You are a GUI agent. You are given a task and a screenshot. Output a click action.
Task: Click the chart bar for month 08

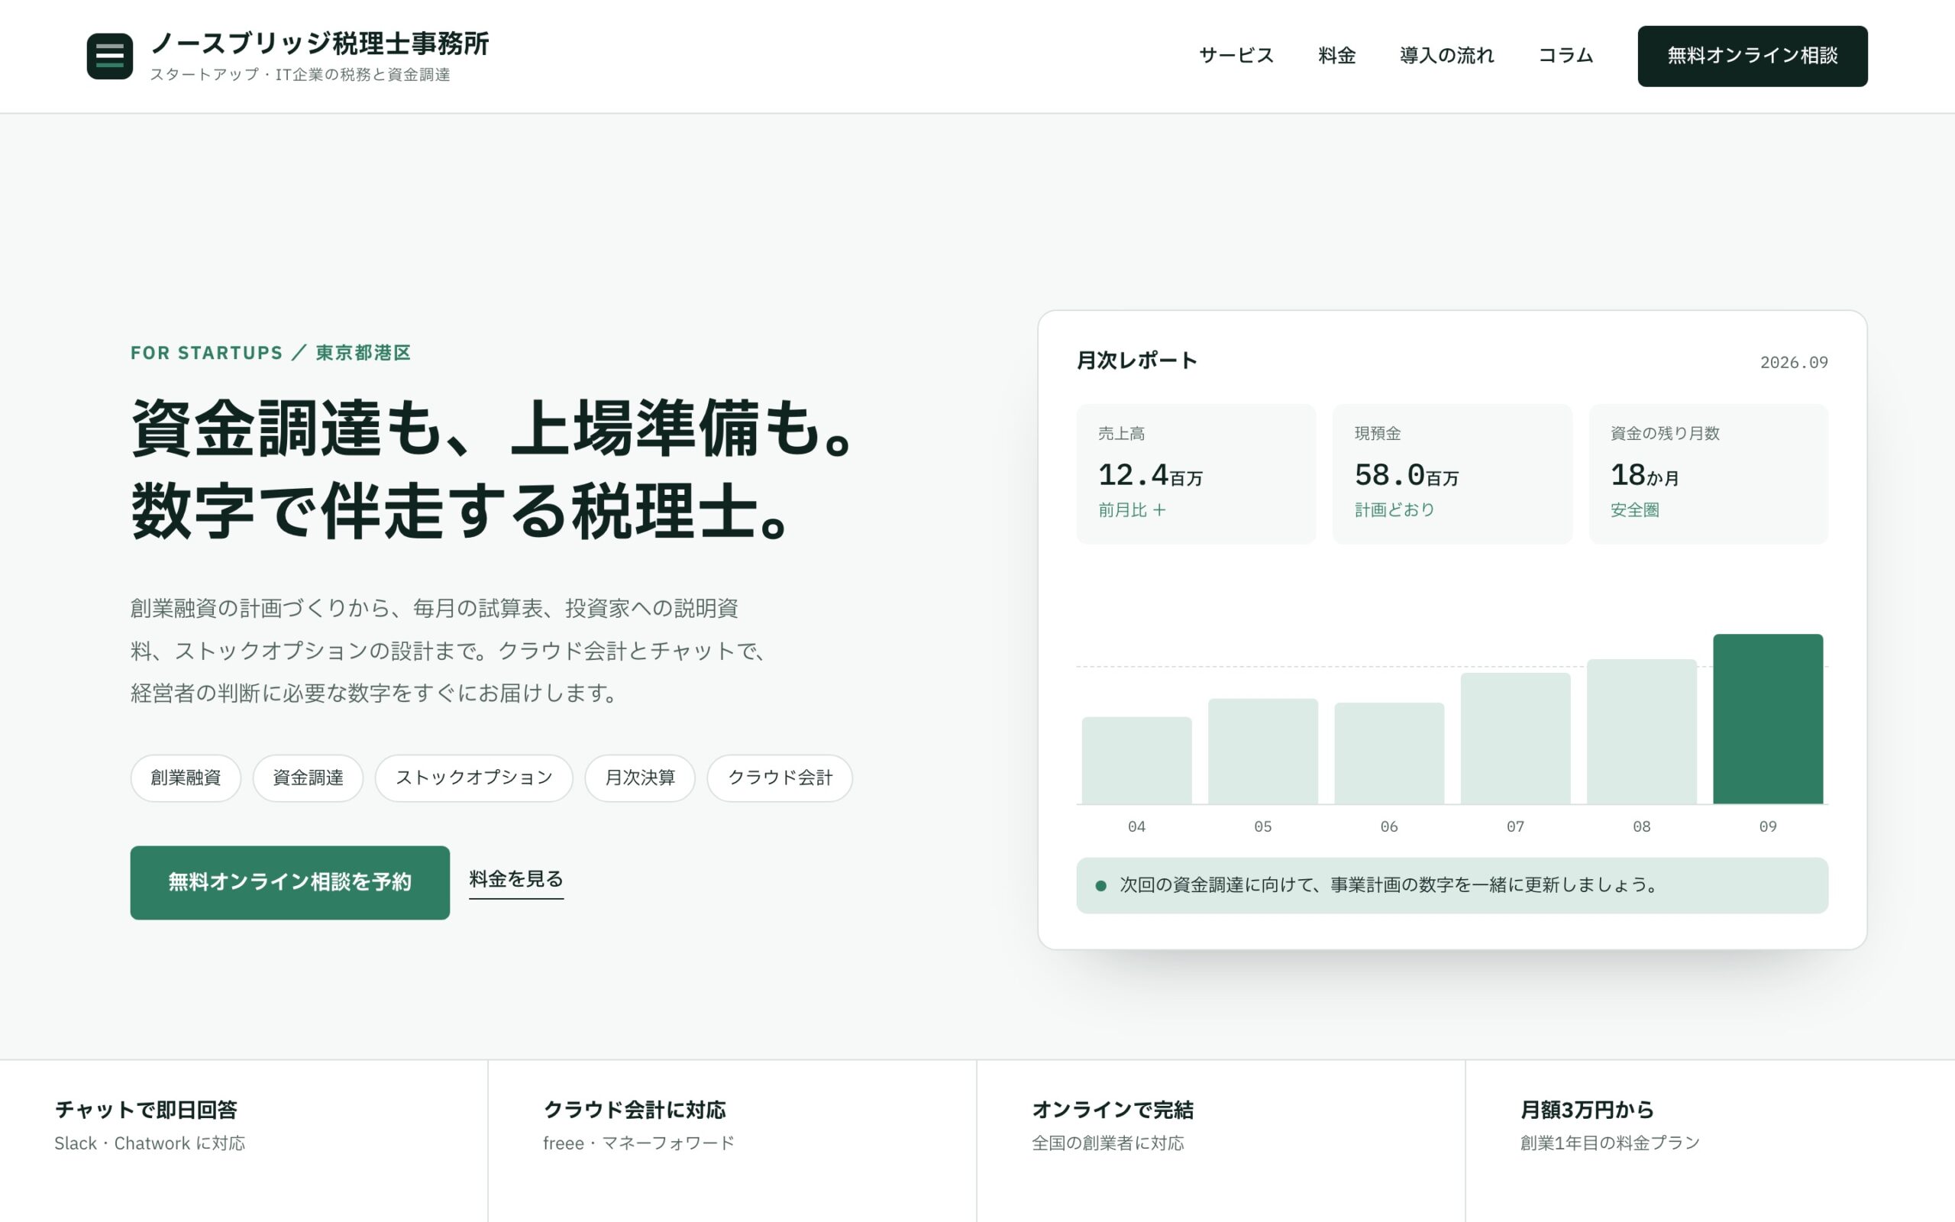[x=1642, y=732]
